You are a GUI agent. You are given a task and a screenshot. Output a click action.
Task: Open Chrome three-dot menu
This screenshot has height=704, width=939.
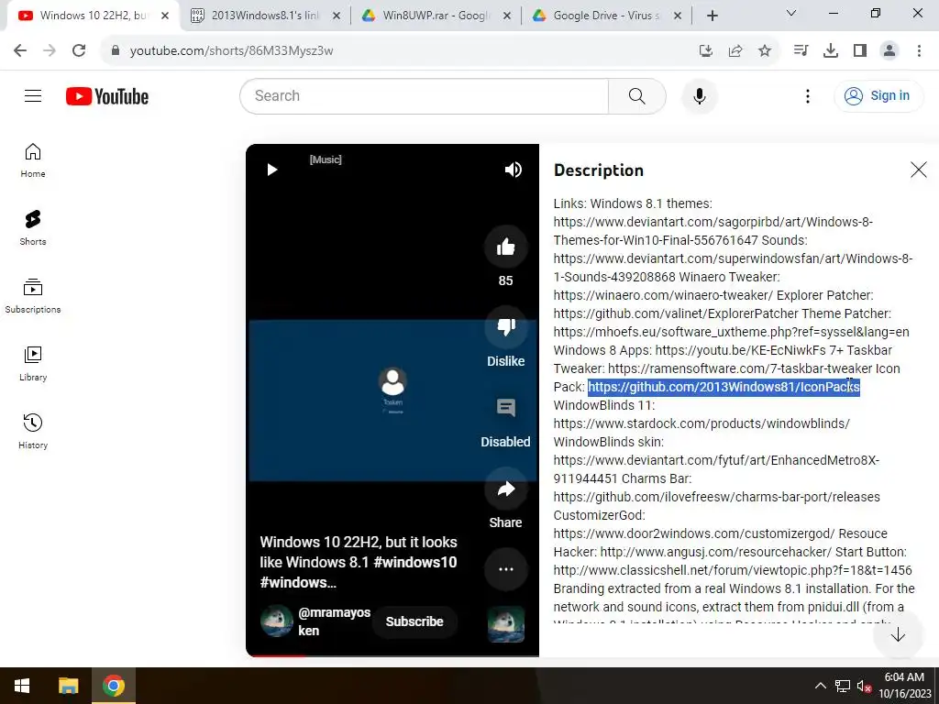pyautogui.click(x=919, y=51)
